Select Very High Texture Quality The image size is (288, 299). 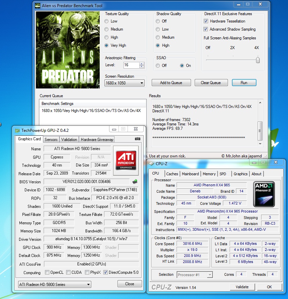[107, 45]
